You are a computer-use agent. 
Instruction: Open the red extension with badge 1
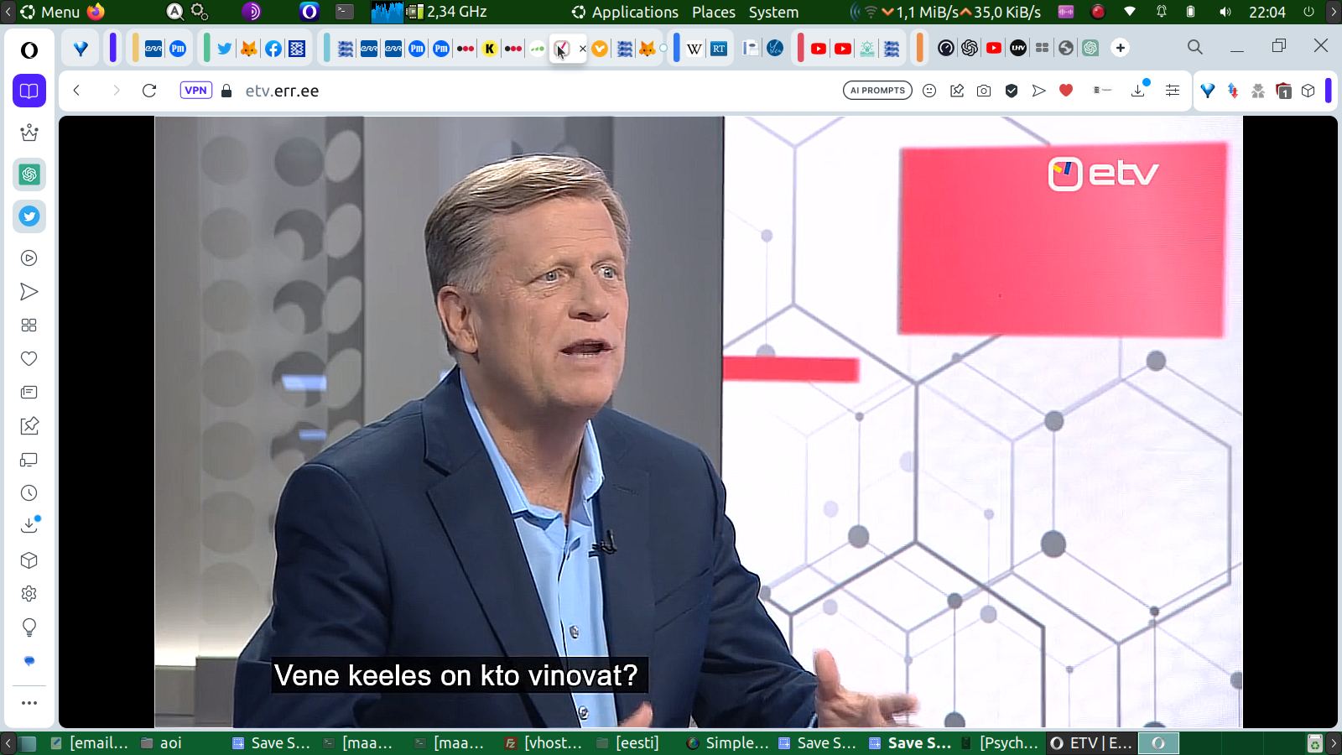click(1283, 91)
